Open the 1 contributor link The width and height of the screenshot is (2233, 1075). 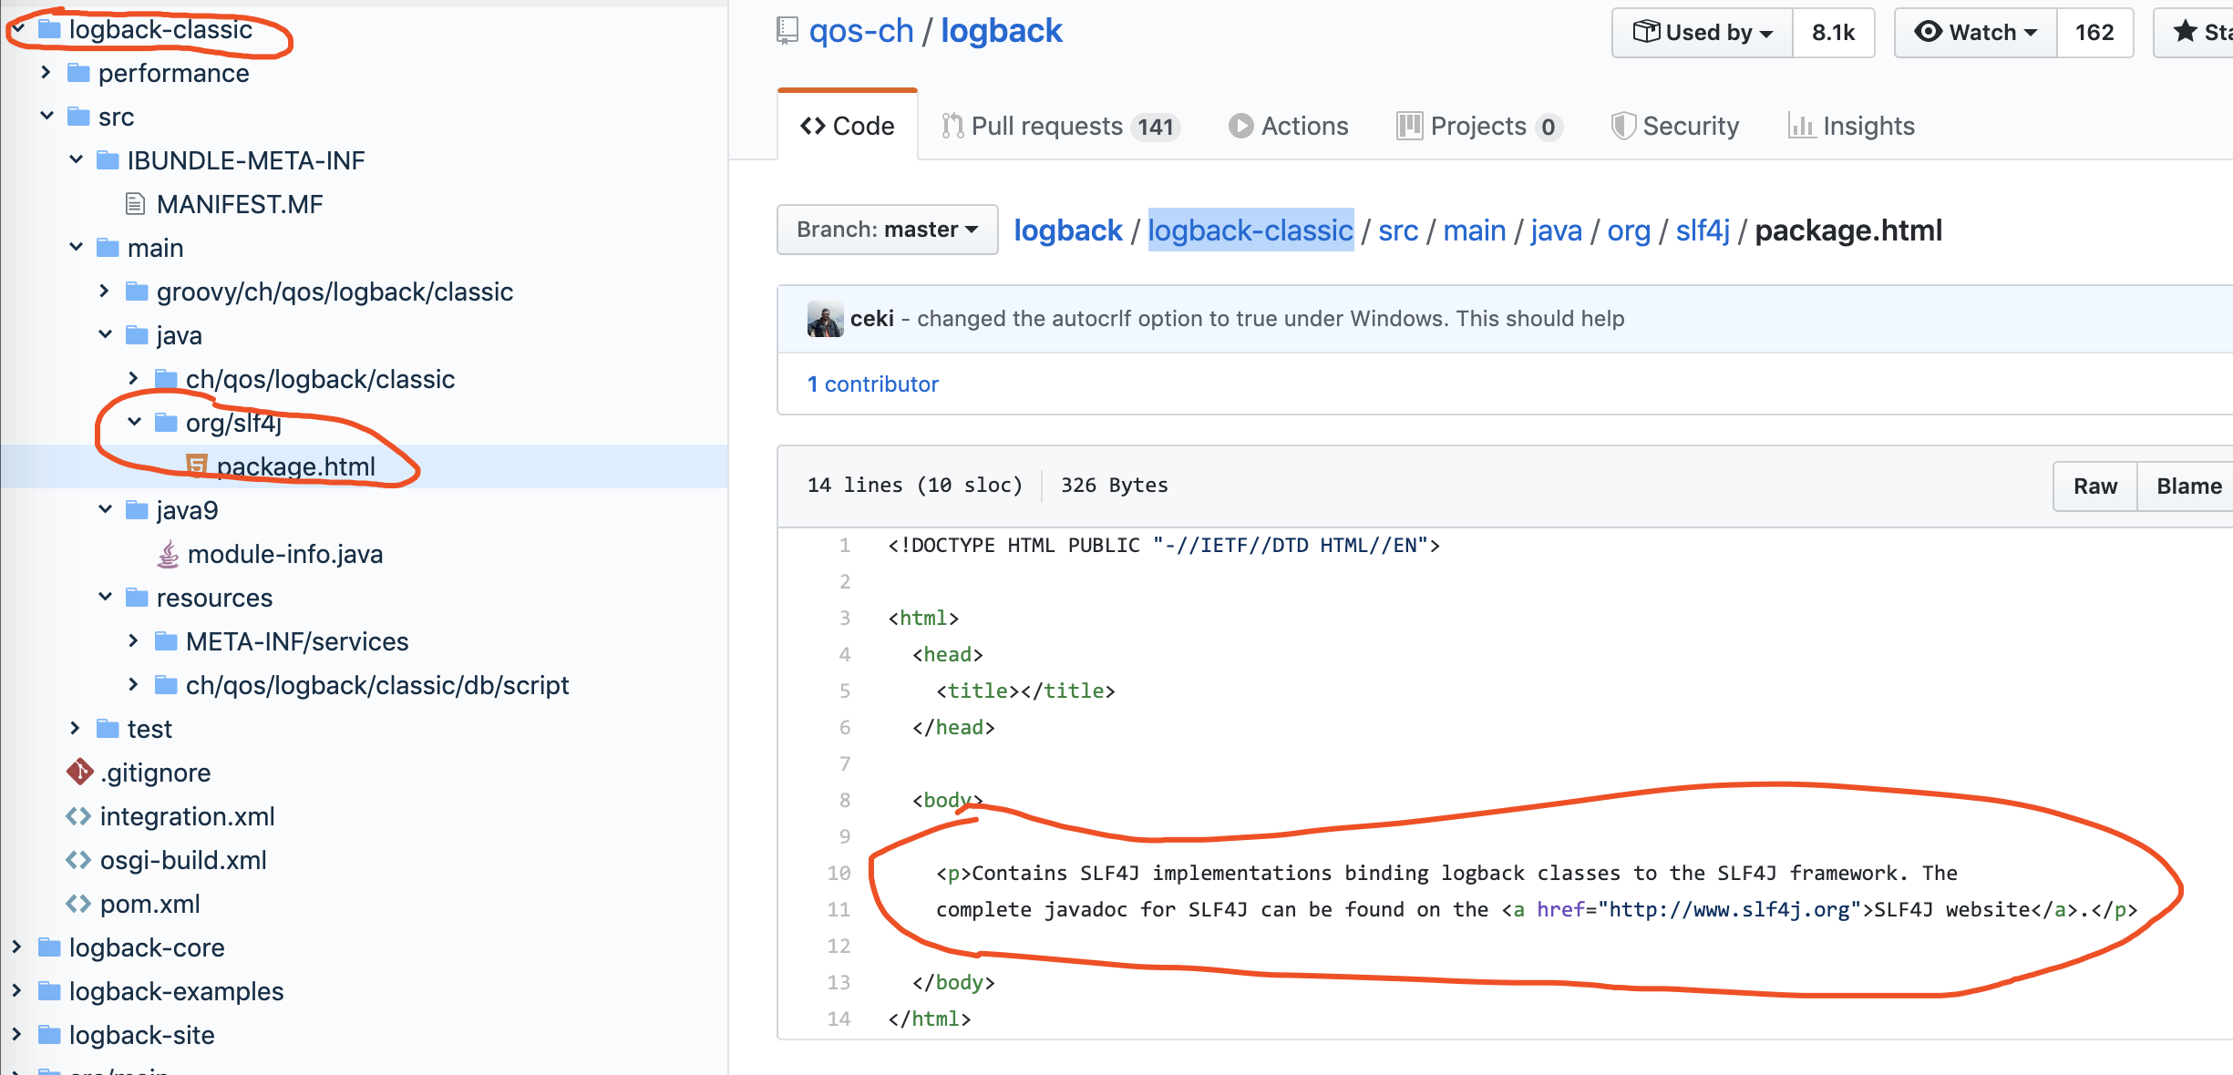[x=873, y=384]
